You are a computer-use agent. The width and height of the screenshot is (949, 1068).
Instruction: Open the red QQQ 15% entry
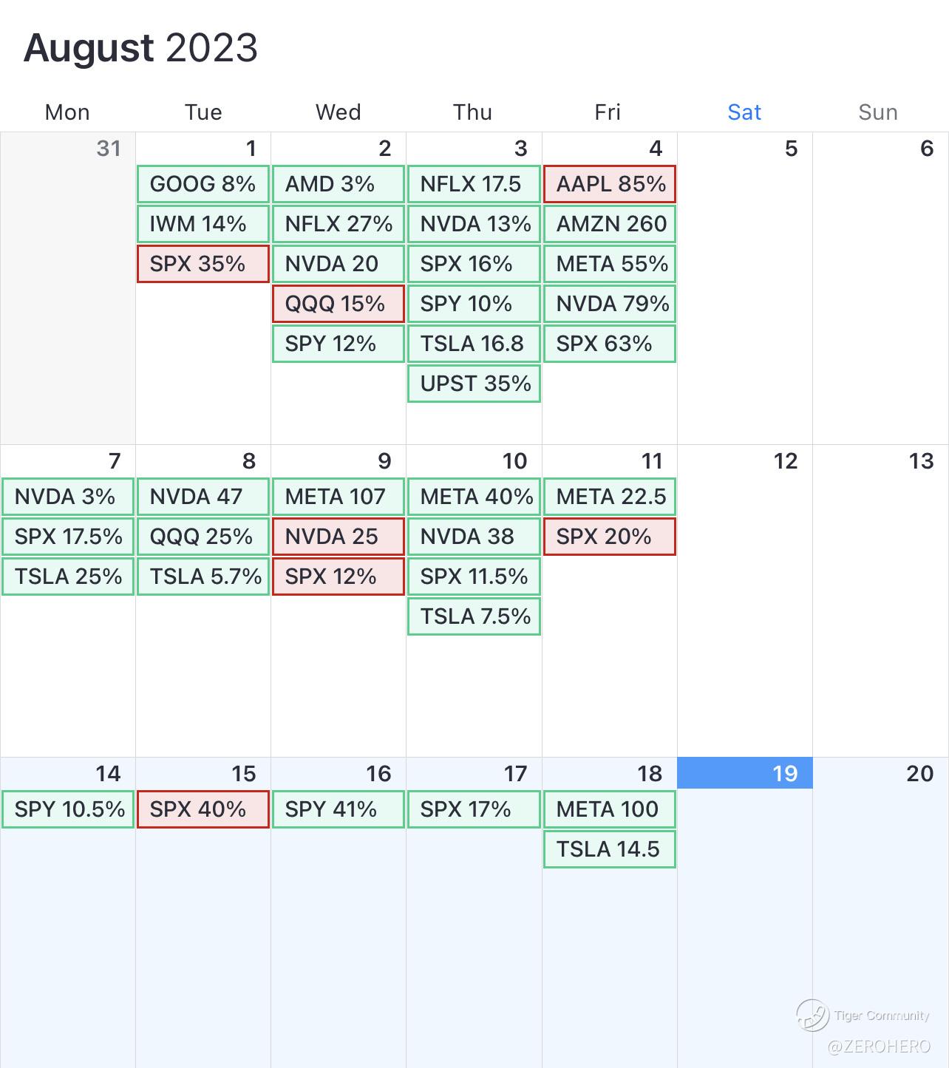point(339,304)
